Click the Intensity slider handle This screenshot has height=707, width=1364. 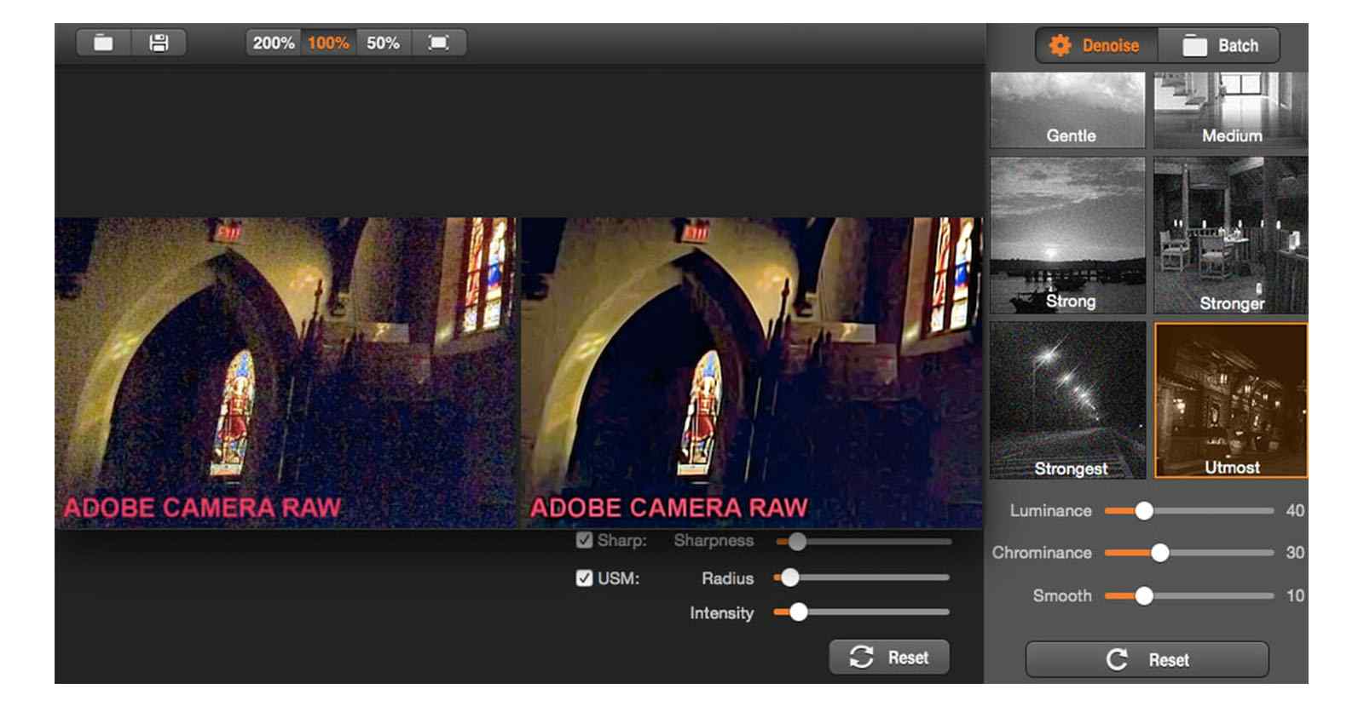798,612
